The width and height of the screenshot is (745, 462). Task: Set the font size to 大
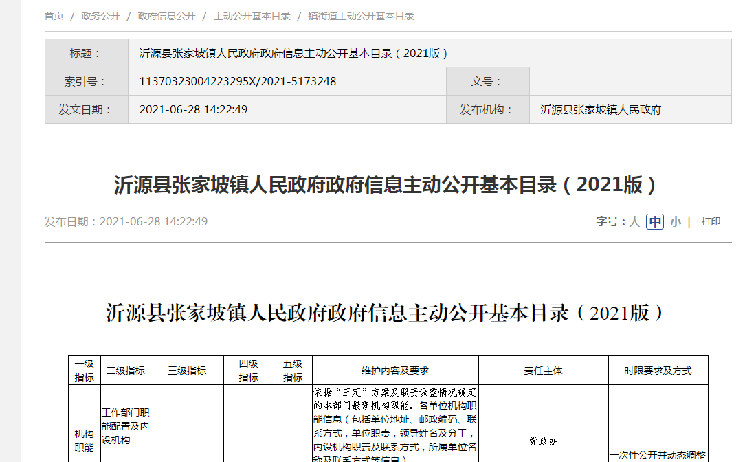tap(634, 221)
